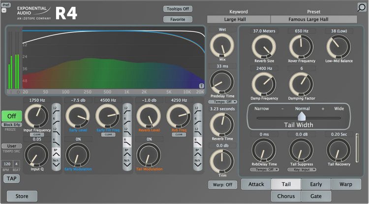Screen dimensions: 369x204
Task: Click the minus icon below Pref
Action: (x=4, y=10)
